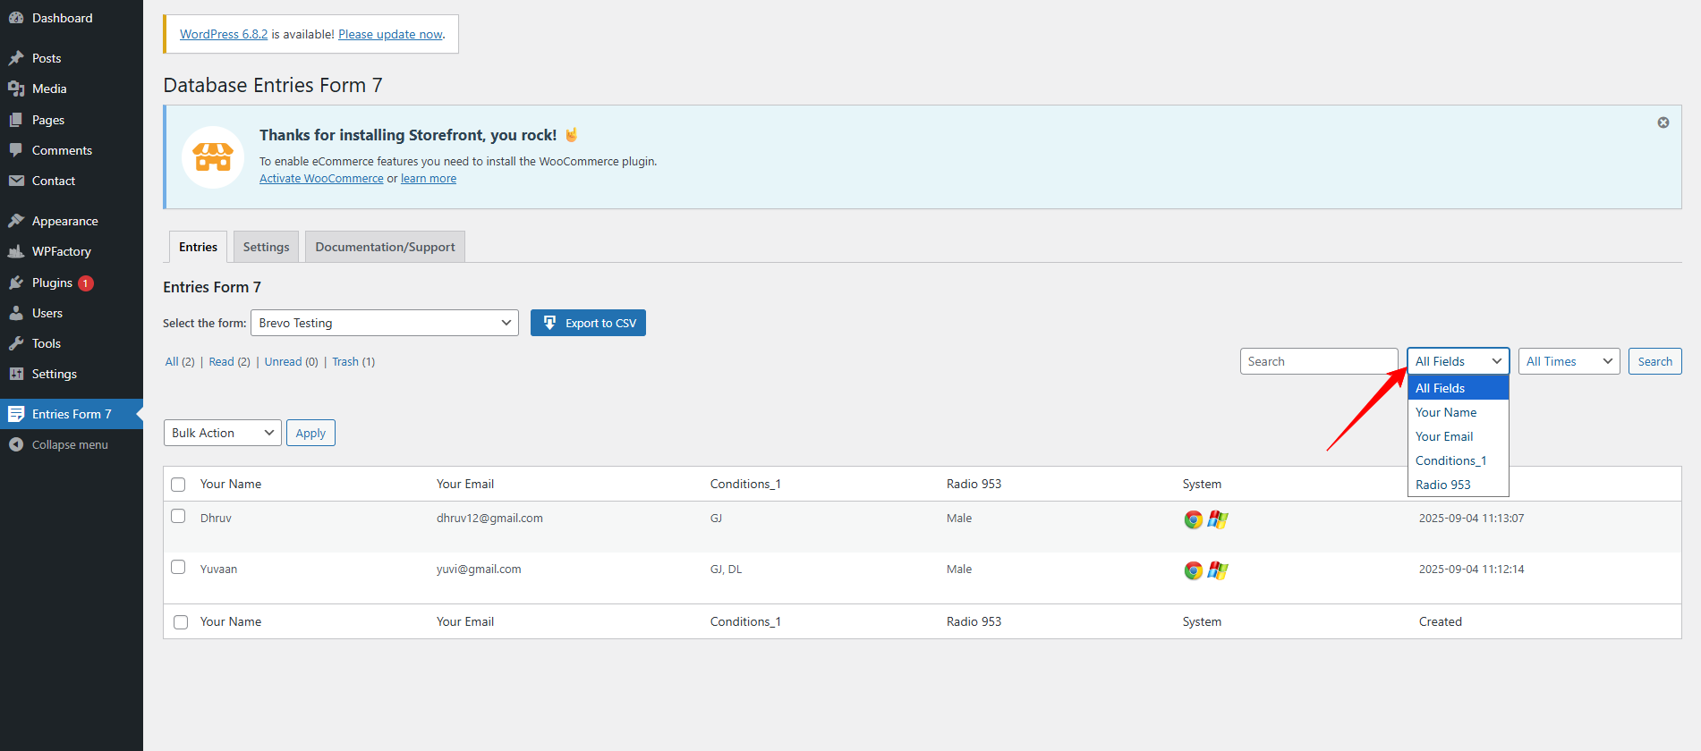This screenshot has height=751, width=1701.
Task: Open Media library icon
Action: tap(16, 89)
